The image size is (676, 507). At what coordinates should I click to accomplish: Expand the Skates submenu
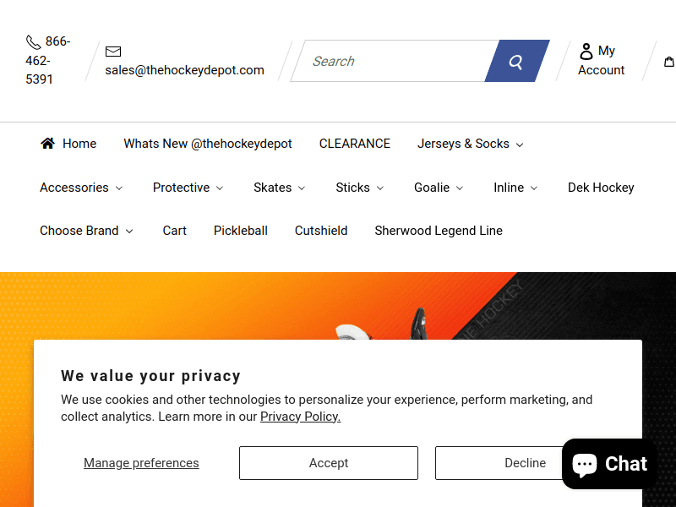(279, 188)
